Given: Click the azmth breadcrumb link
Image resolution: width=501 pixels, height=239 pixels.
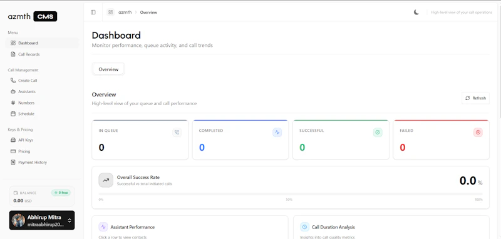Looking at the screenshot, I should pos(125,12).
